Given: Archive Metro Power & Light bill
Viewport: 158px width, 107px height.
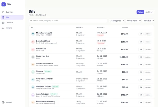Looking at the screenshot, I should point(148,34).
